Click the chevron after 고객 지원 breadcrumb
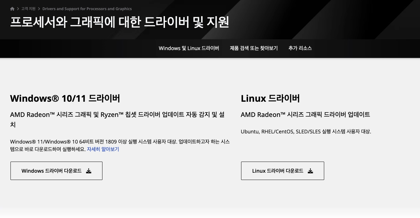Viewport: 420px width, 218px height. [39, 9]
